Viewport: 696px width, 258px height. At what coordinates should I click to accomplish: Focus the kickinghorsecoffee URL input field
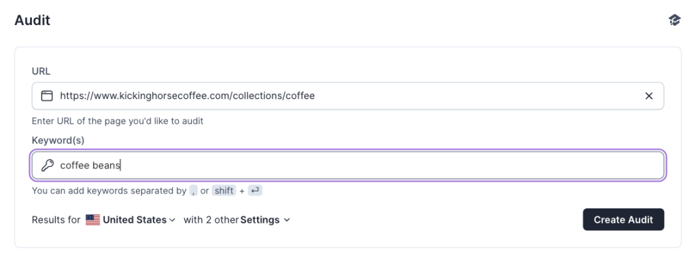(348, 96)
